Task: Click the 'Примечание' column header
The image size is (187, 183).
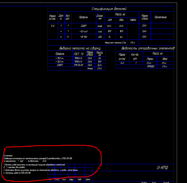Action: tap(160, 17)
